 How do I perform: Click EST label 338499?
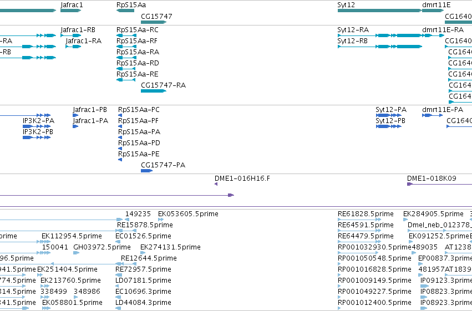(x=53, y=292)
